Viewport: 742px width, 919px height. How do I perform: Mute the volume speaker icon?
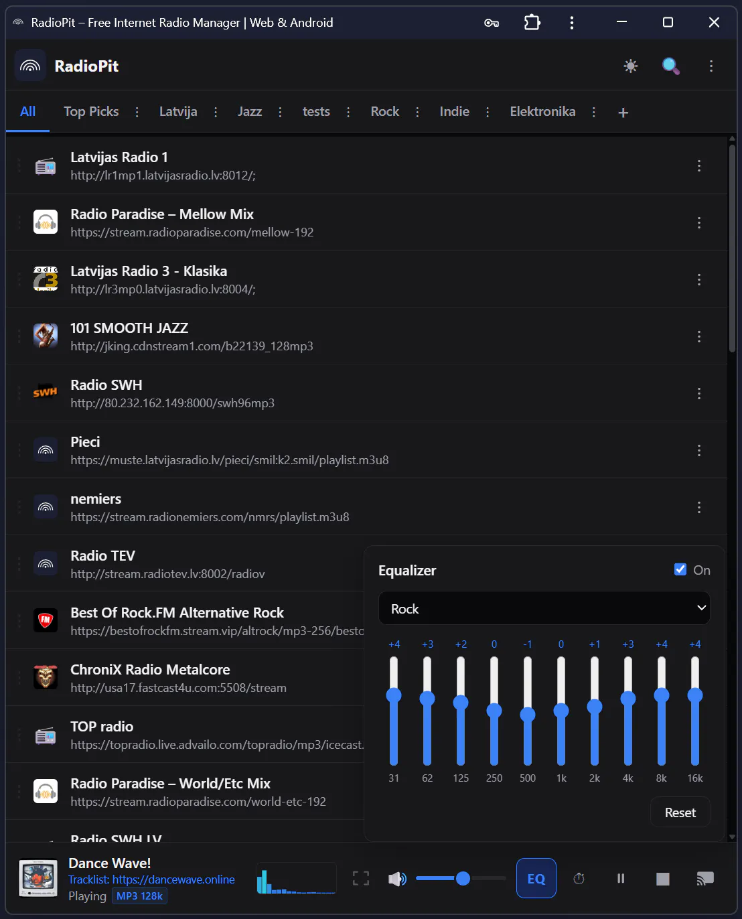[x=397, y=878]
